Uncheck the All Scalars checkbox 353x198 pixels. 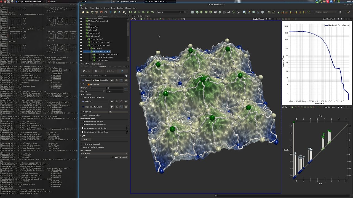point(82,94)
